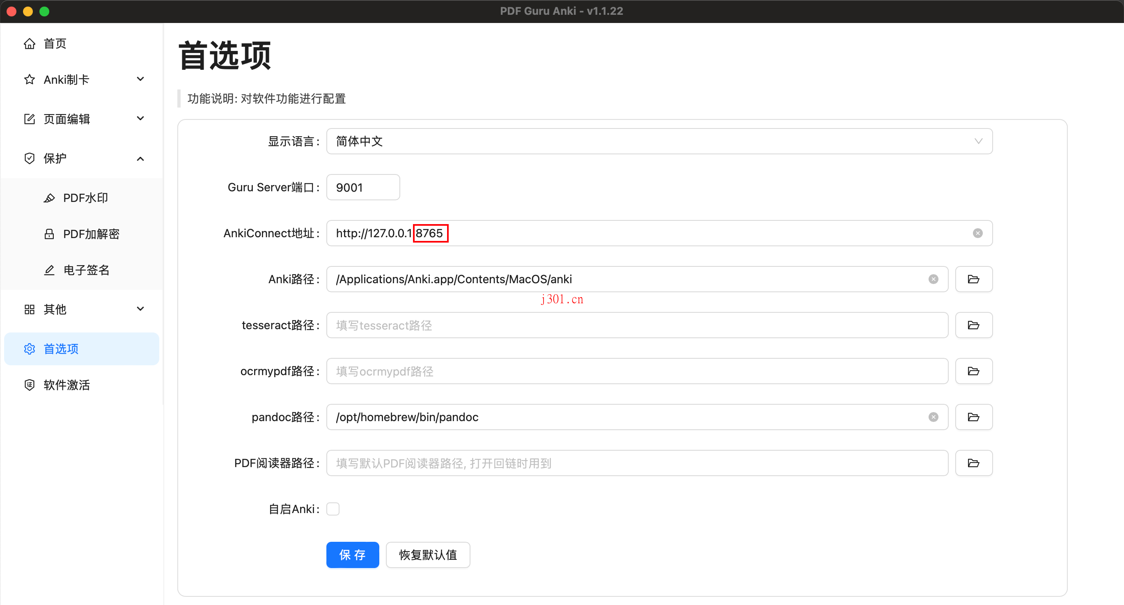Clear the AnkiConnect地址 field
The width and height of the screenshot is (1124, 605).
click(x=978, y=234)
